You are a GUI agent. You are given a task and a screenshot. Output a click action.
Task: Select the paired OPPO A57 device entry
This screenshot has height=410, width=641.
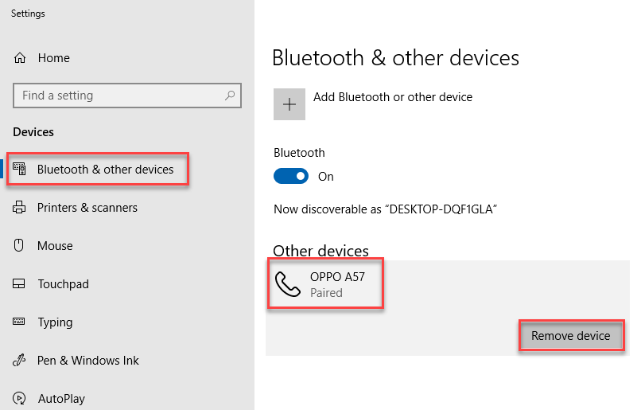click(x=448, y=284)
